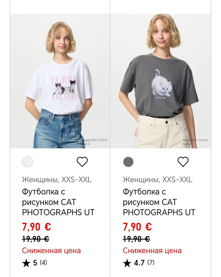The width and height of the screenshot is (221, 277).
Task: Click the 7,90 € price on white t-shirt
Action: (x=36, y=227)
